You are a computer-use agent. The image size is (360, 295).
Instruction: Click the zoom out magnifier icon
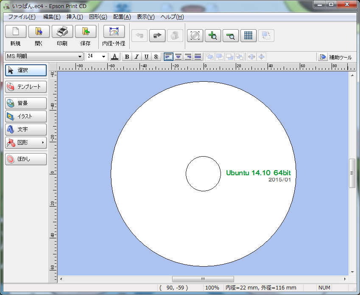[231, 36]
